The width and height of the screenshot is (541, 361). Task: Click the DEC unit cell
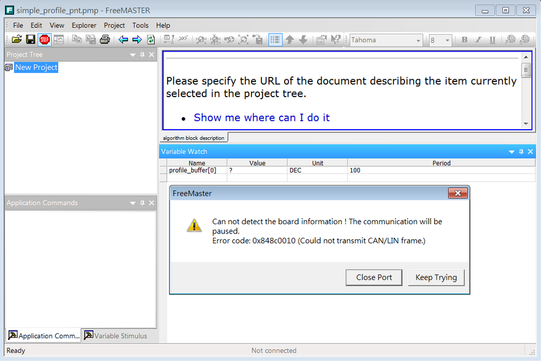tap(318, 170)
